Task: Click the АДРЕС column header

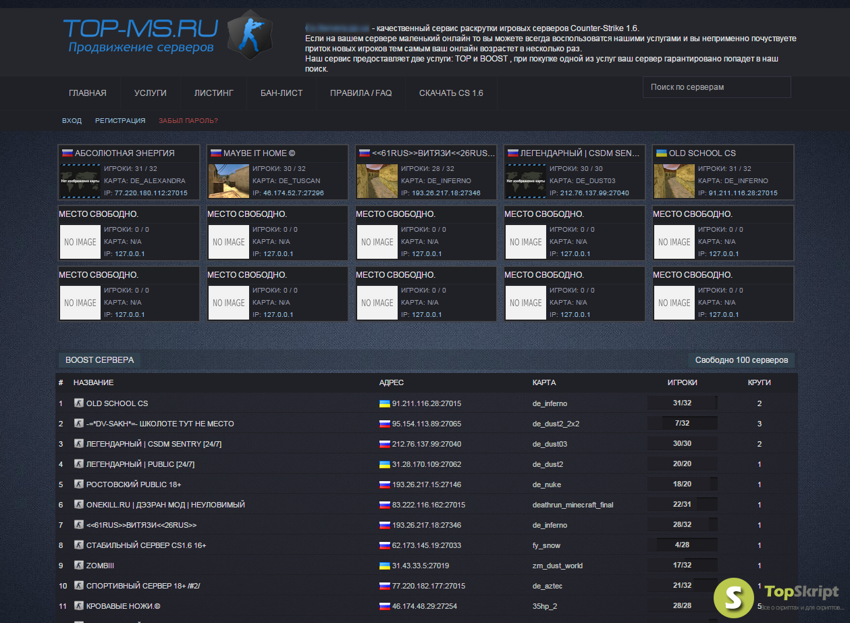Action: click(392, 382)
